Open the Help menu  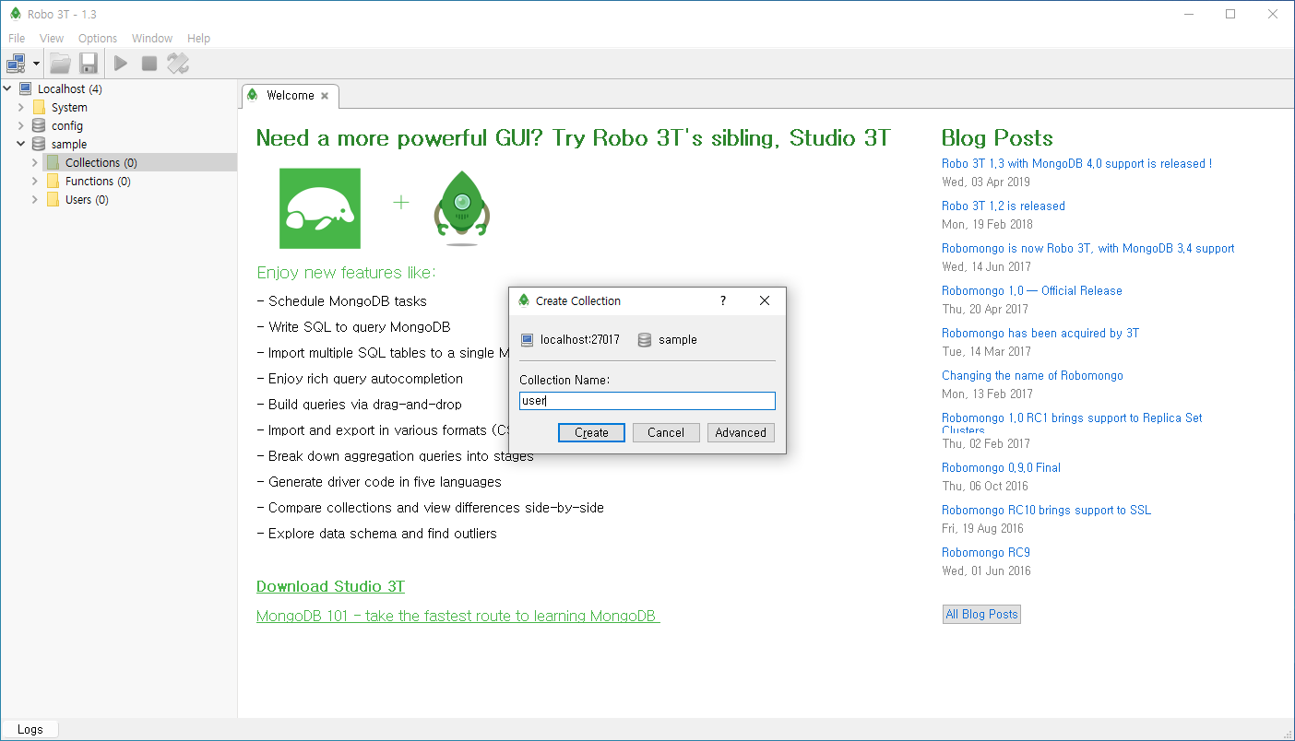(199, 38)
